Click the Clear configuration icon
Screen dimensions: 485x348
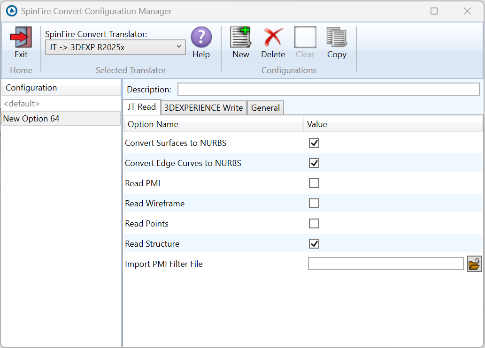click(305, 37)
